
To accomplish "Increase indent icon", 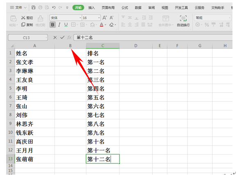I will pos(151,18).
